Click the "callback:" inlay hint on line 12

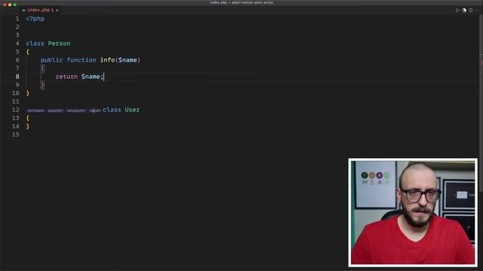(x=35, y=111)
